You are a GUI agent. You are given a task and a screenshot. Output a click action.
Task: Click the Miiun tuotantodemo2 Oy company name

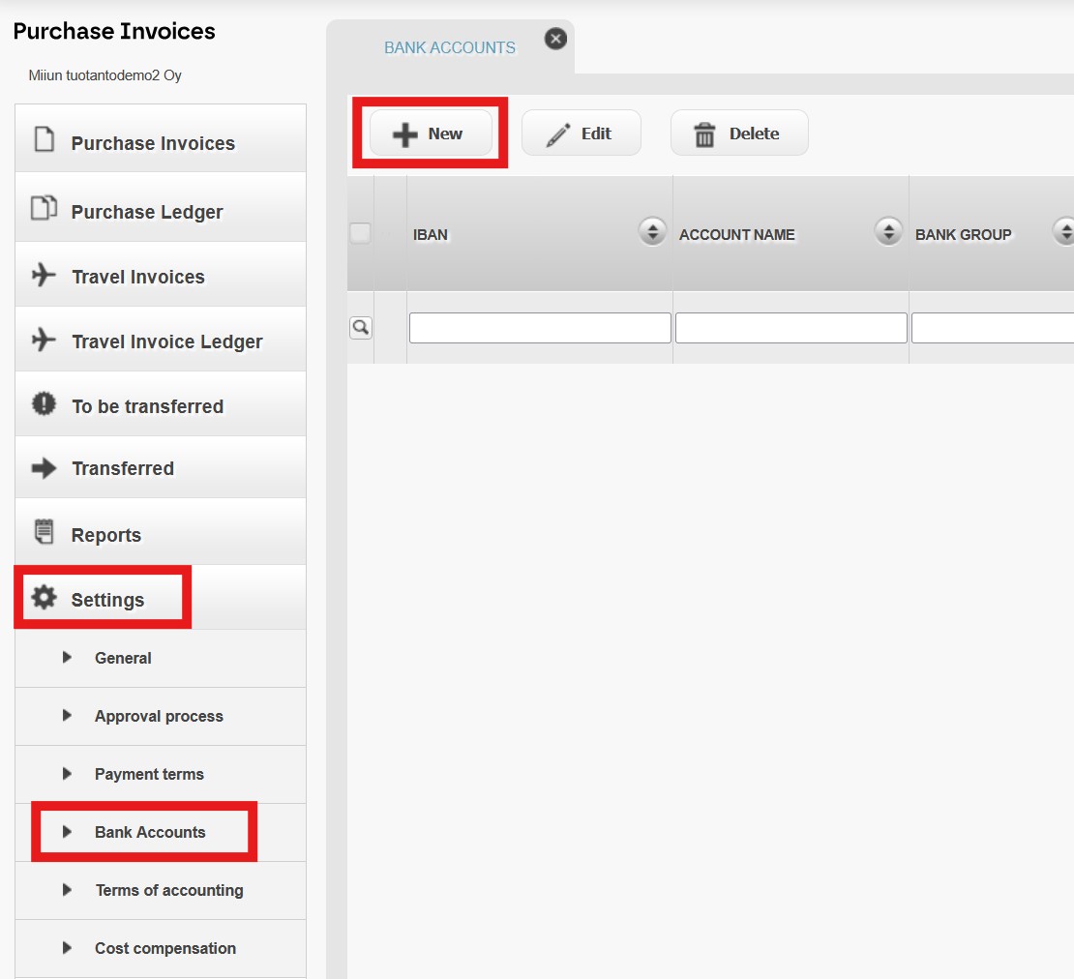pos(104,75)
